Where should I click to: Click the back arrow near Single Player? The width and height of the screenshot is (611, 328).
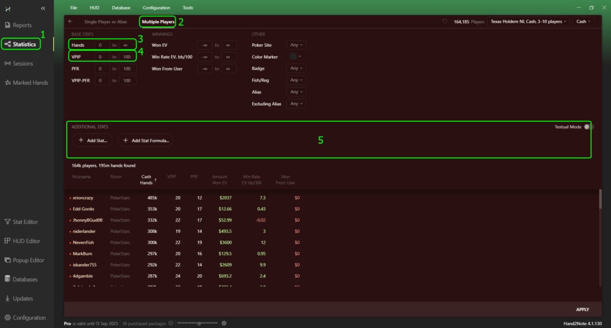coord(71,22)
